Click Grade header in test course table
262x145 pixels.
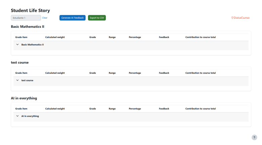(92, 73)
